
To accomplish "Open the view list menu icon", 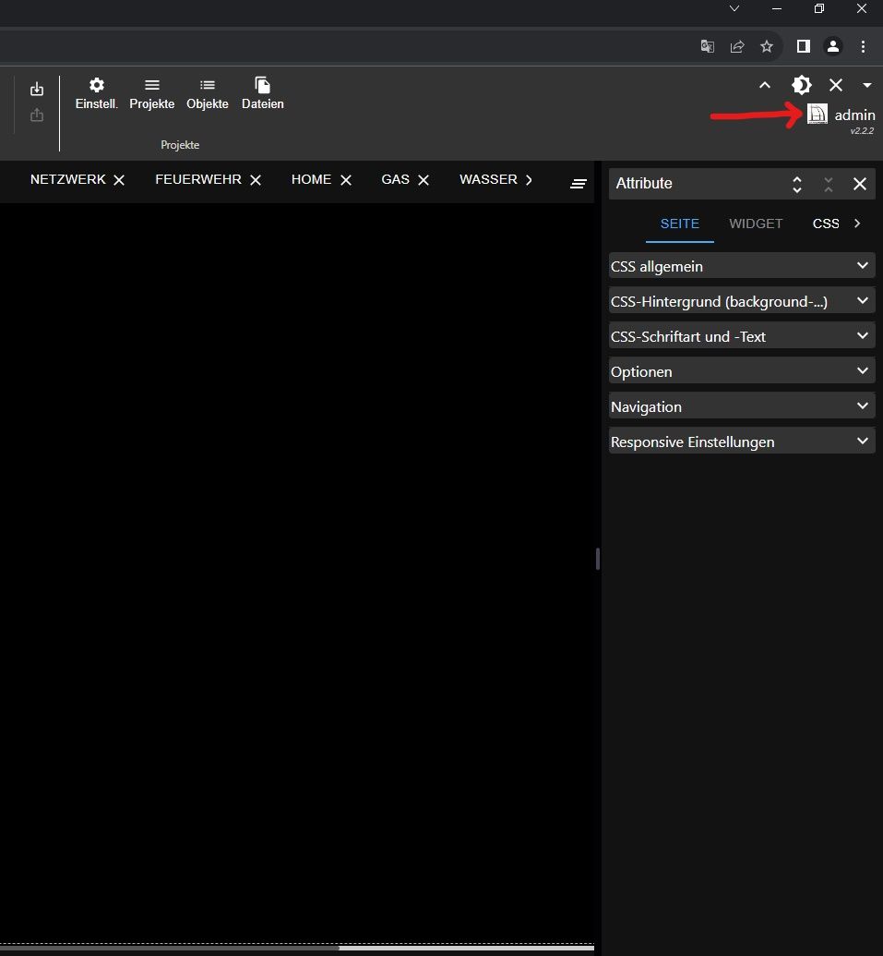I will (579, 184).
